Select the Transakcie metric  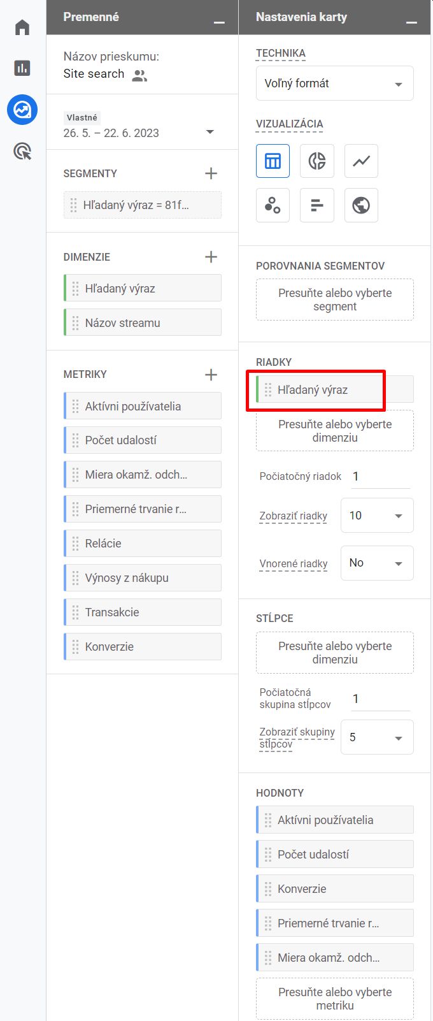pyautogui.click(x=143, y=612)
